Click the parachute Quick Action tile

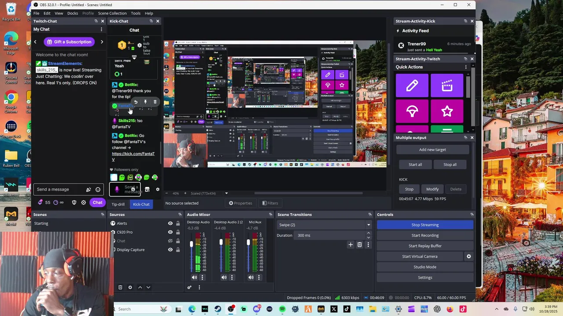coord(412,111)
